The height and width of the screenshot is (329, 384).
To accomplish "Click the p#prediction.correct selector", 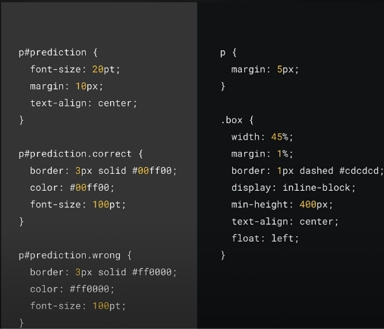I will pos(80,153).
